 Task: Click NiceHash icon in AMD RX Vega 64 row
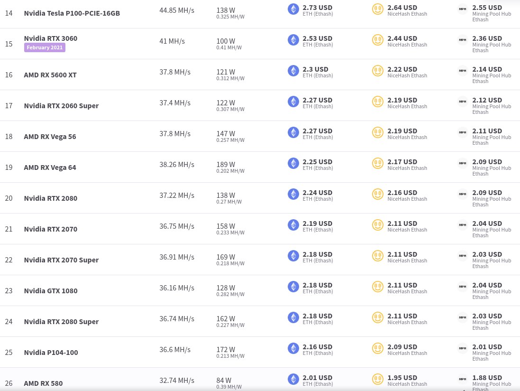pos(377,163)
